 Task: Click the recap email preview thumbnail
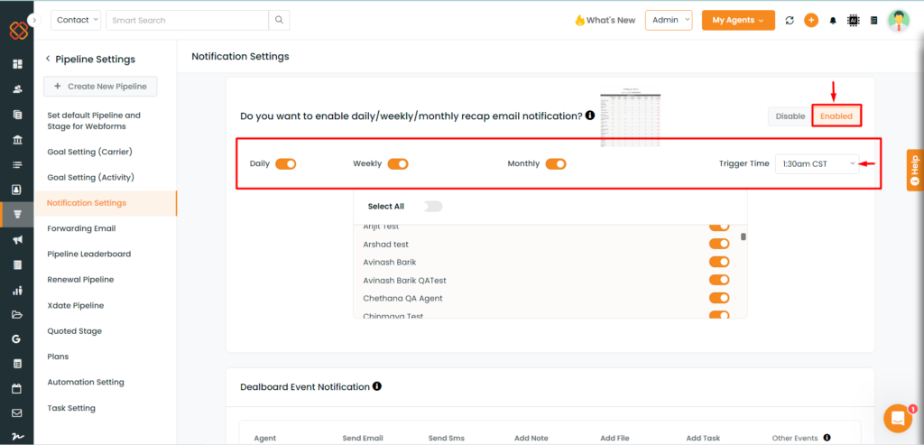(x=631, y=117)
